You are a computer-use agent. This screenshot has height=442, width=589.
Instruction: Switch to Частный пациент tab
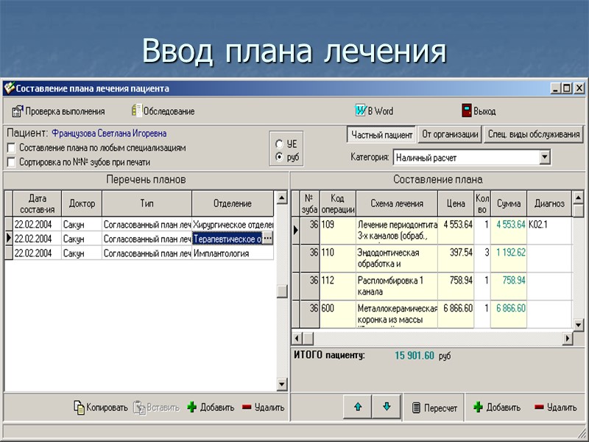tap(381, 135)
